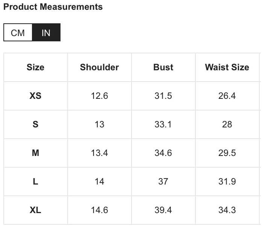The height and width of the screenshot is (227, 280).
Task: Click L shoulder value 14
Action: click(99, 182)
